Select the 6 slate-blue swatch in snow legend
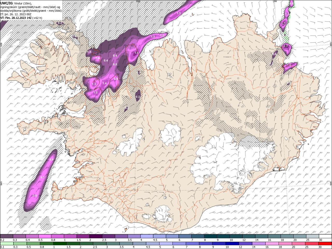Viewport: 332px width, 249px height. [185, 236]
